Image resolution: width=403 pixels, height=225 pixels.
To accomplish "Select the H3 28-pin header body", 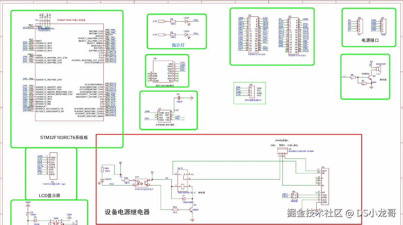I will (x=253, y=35).
